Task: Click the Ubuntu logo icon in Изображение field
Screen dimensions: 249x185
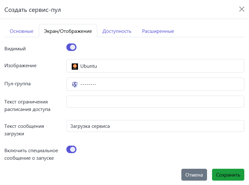Action: 75,66
